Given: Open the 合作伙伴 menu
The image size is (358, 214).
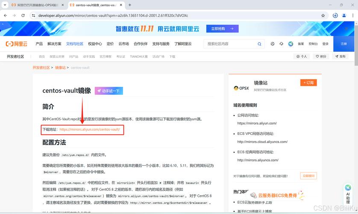Looking at the screenshot, I should point(141,44).
